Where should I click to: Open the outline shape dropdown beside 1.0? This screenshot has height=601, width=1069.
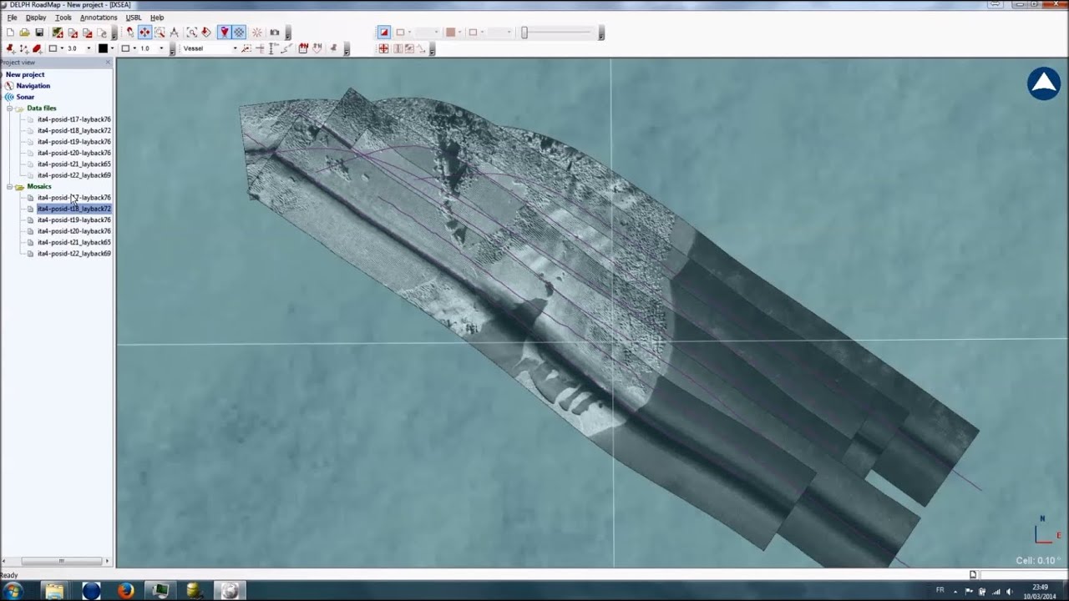click(x=134, y=48)
